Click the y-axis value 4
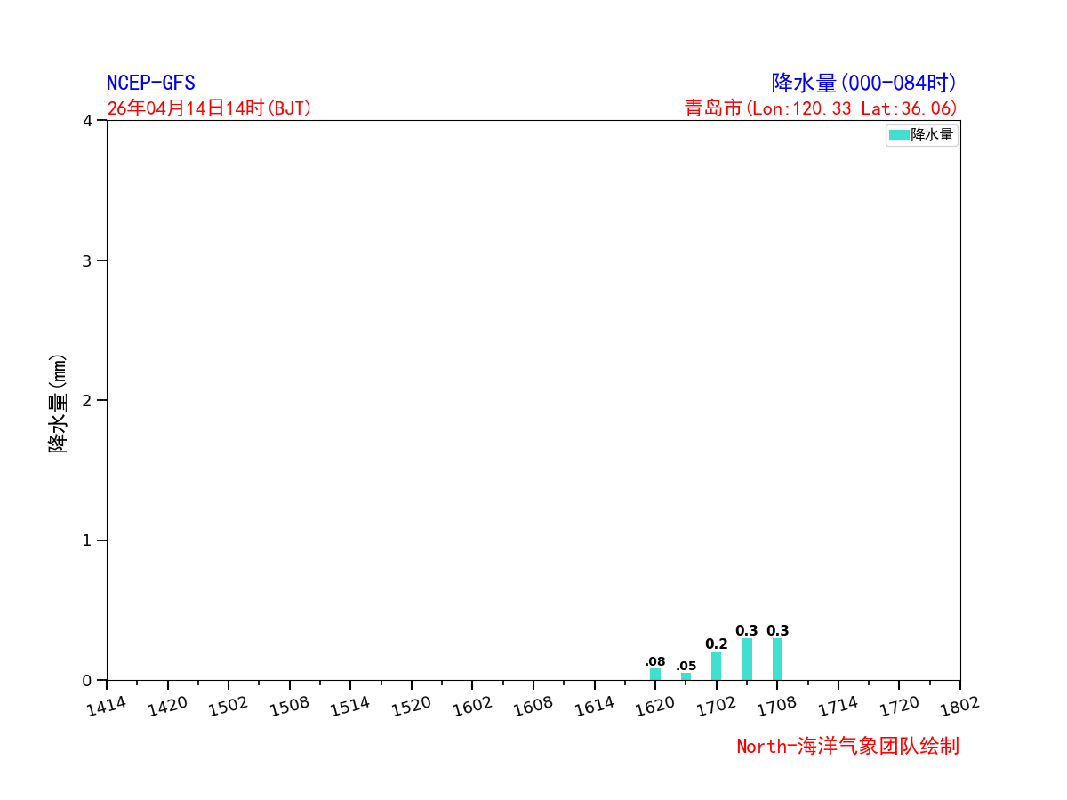The height and width of the screenshot is (800, 1067). click(87, 121)
